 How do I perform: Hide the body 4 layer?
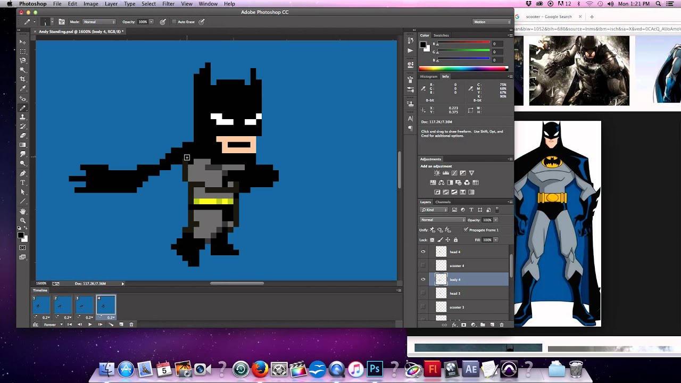click(x=423, y=279)
